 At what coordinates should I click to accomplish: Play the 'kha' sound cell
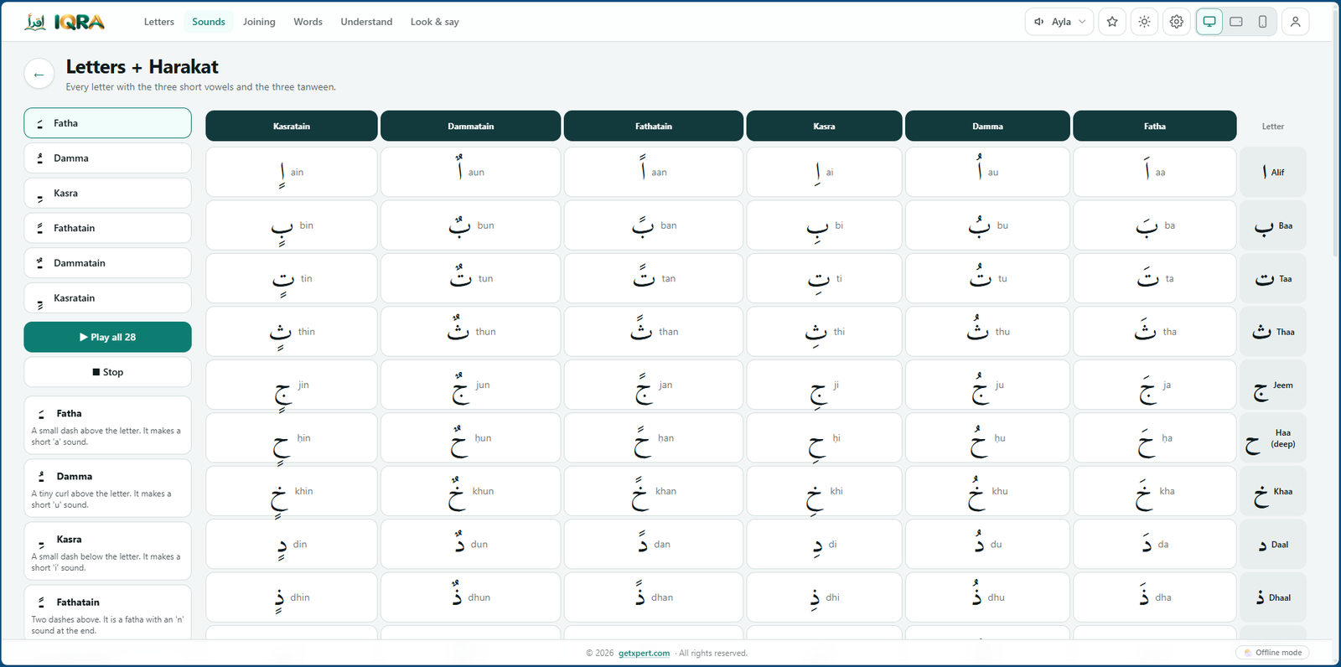point(1155,491)
